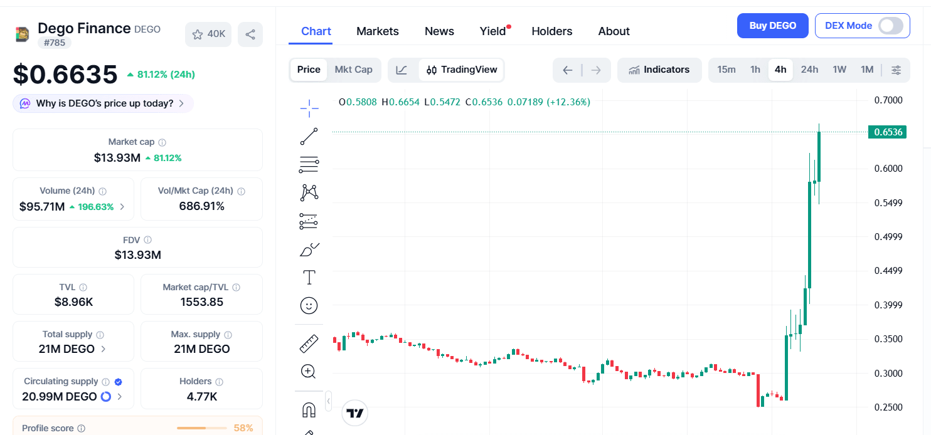The height and width of the screenshot is (435, 931).
Task: Select the trend line drawing tool
Action: pyautogui.click(x=309, y=137)
